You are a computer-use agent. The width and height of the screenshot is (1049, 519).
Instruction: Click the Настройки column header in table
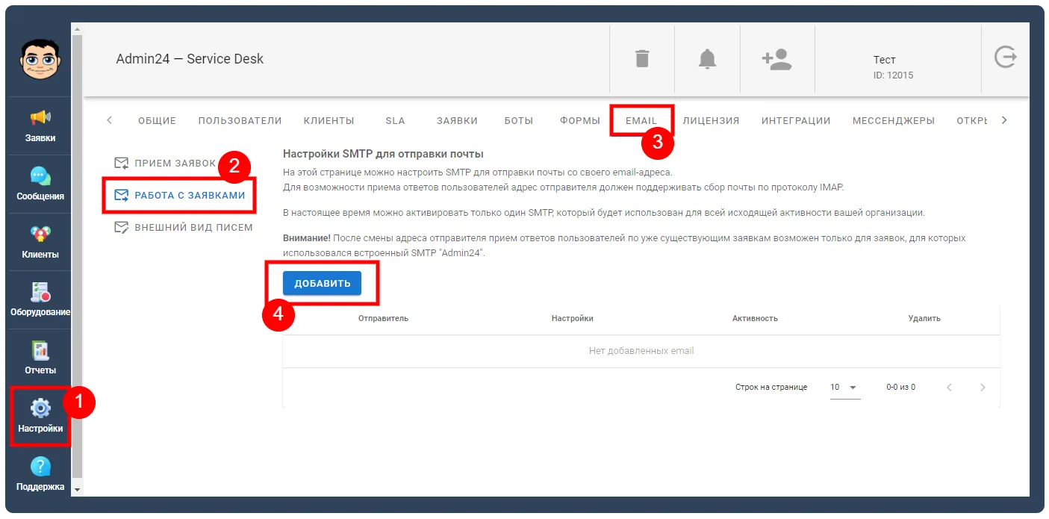pos(573,318)
